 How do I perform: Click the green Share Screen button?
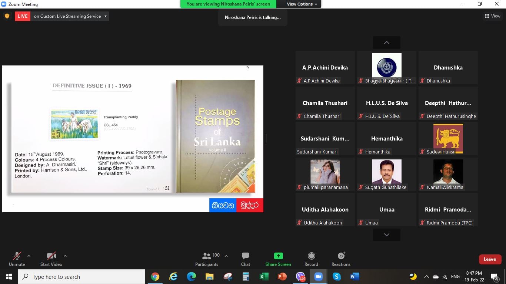(278, 259)
